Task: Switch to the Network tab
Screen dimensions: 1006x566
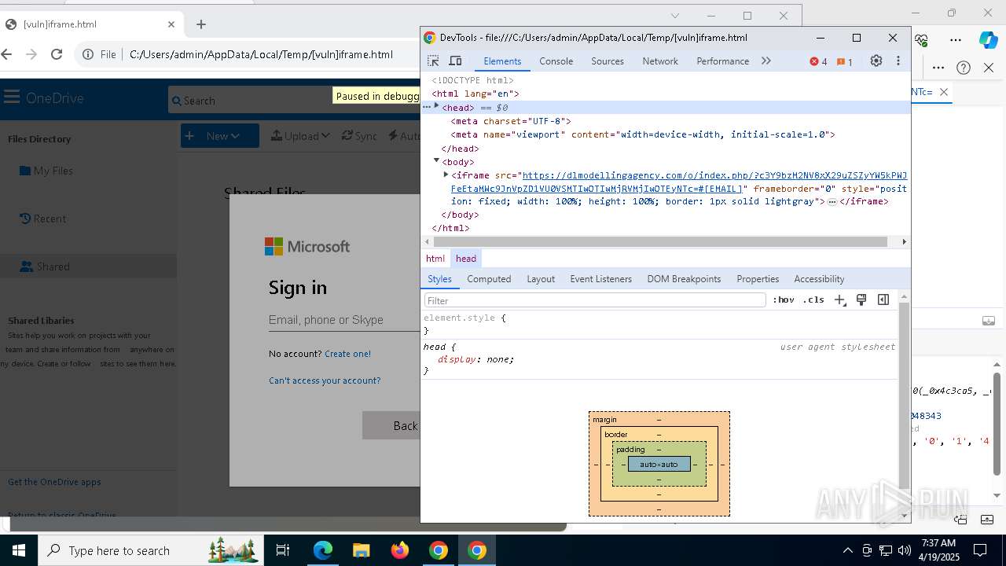Action: click(x=660, y=61)
